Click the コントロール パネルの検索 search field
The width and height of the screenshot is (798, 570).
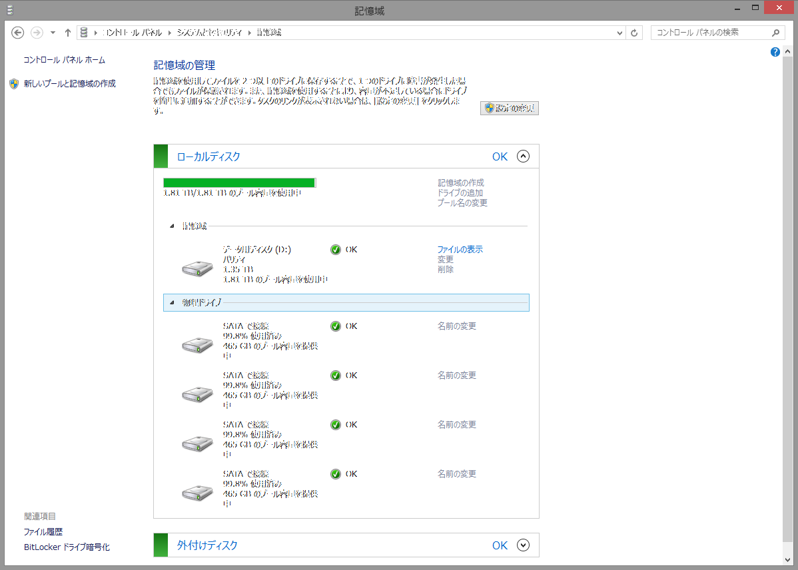click(x=709, y=33)
